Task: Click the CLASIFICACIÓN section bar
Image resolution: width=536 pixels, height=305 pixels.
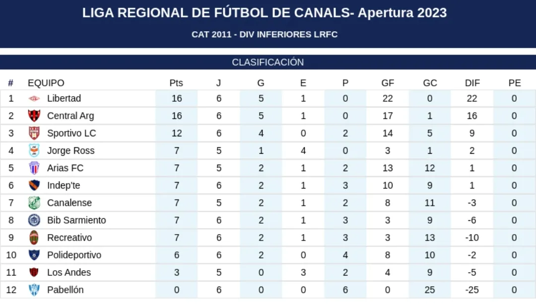Action: click(x=268, y=62)
